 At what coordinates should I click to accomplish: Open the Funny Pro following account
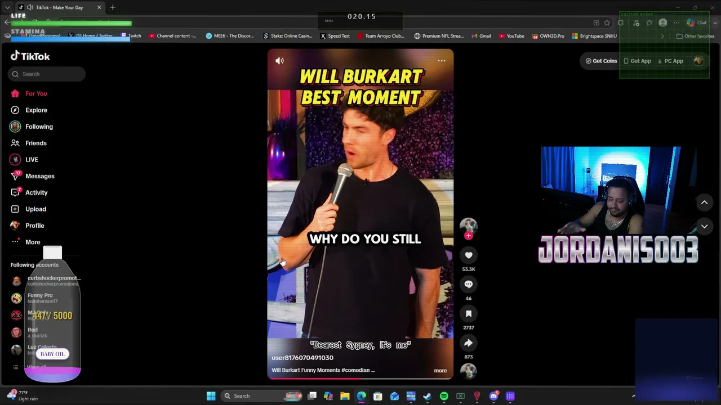click(34, 298)
